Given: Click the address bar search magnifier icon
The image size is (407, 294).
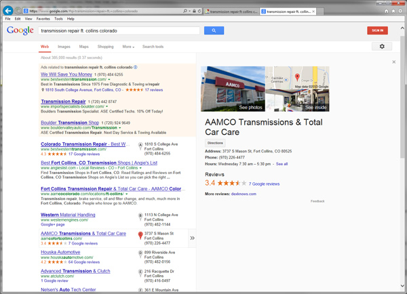Looking at the screenshot, I should [185, 11].
